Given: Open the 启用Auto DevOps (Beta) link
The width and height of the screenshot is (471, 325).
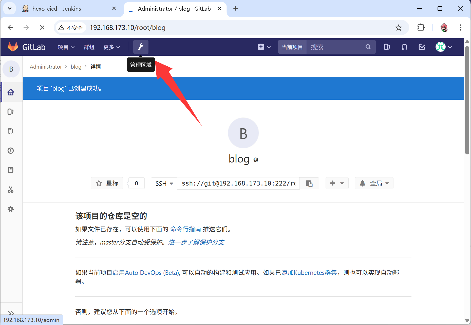Looking at the screenshot, I should [146, 273].
